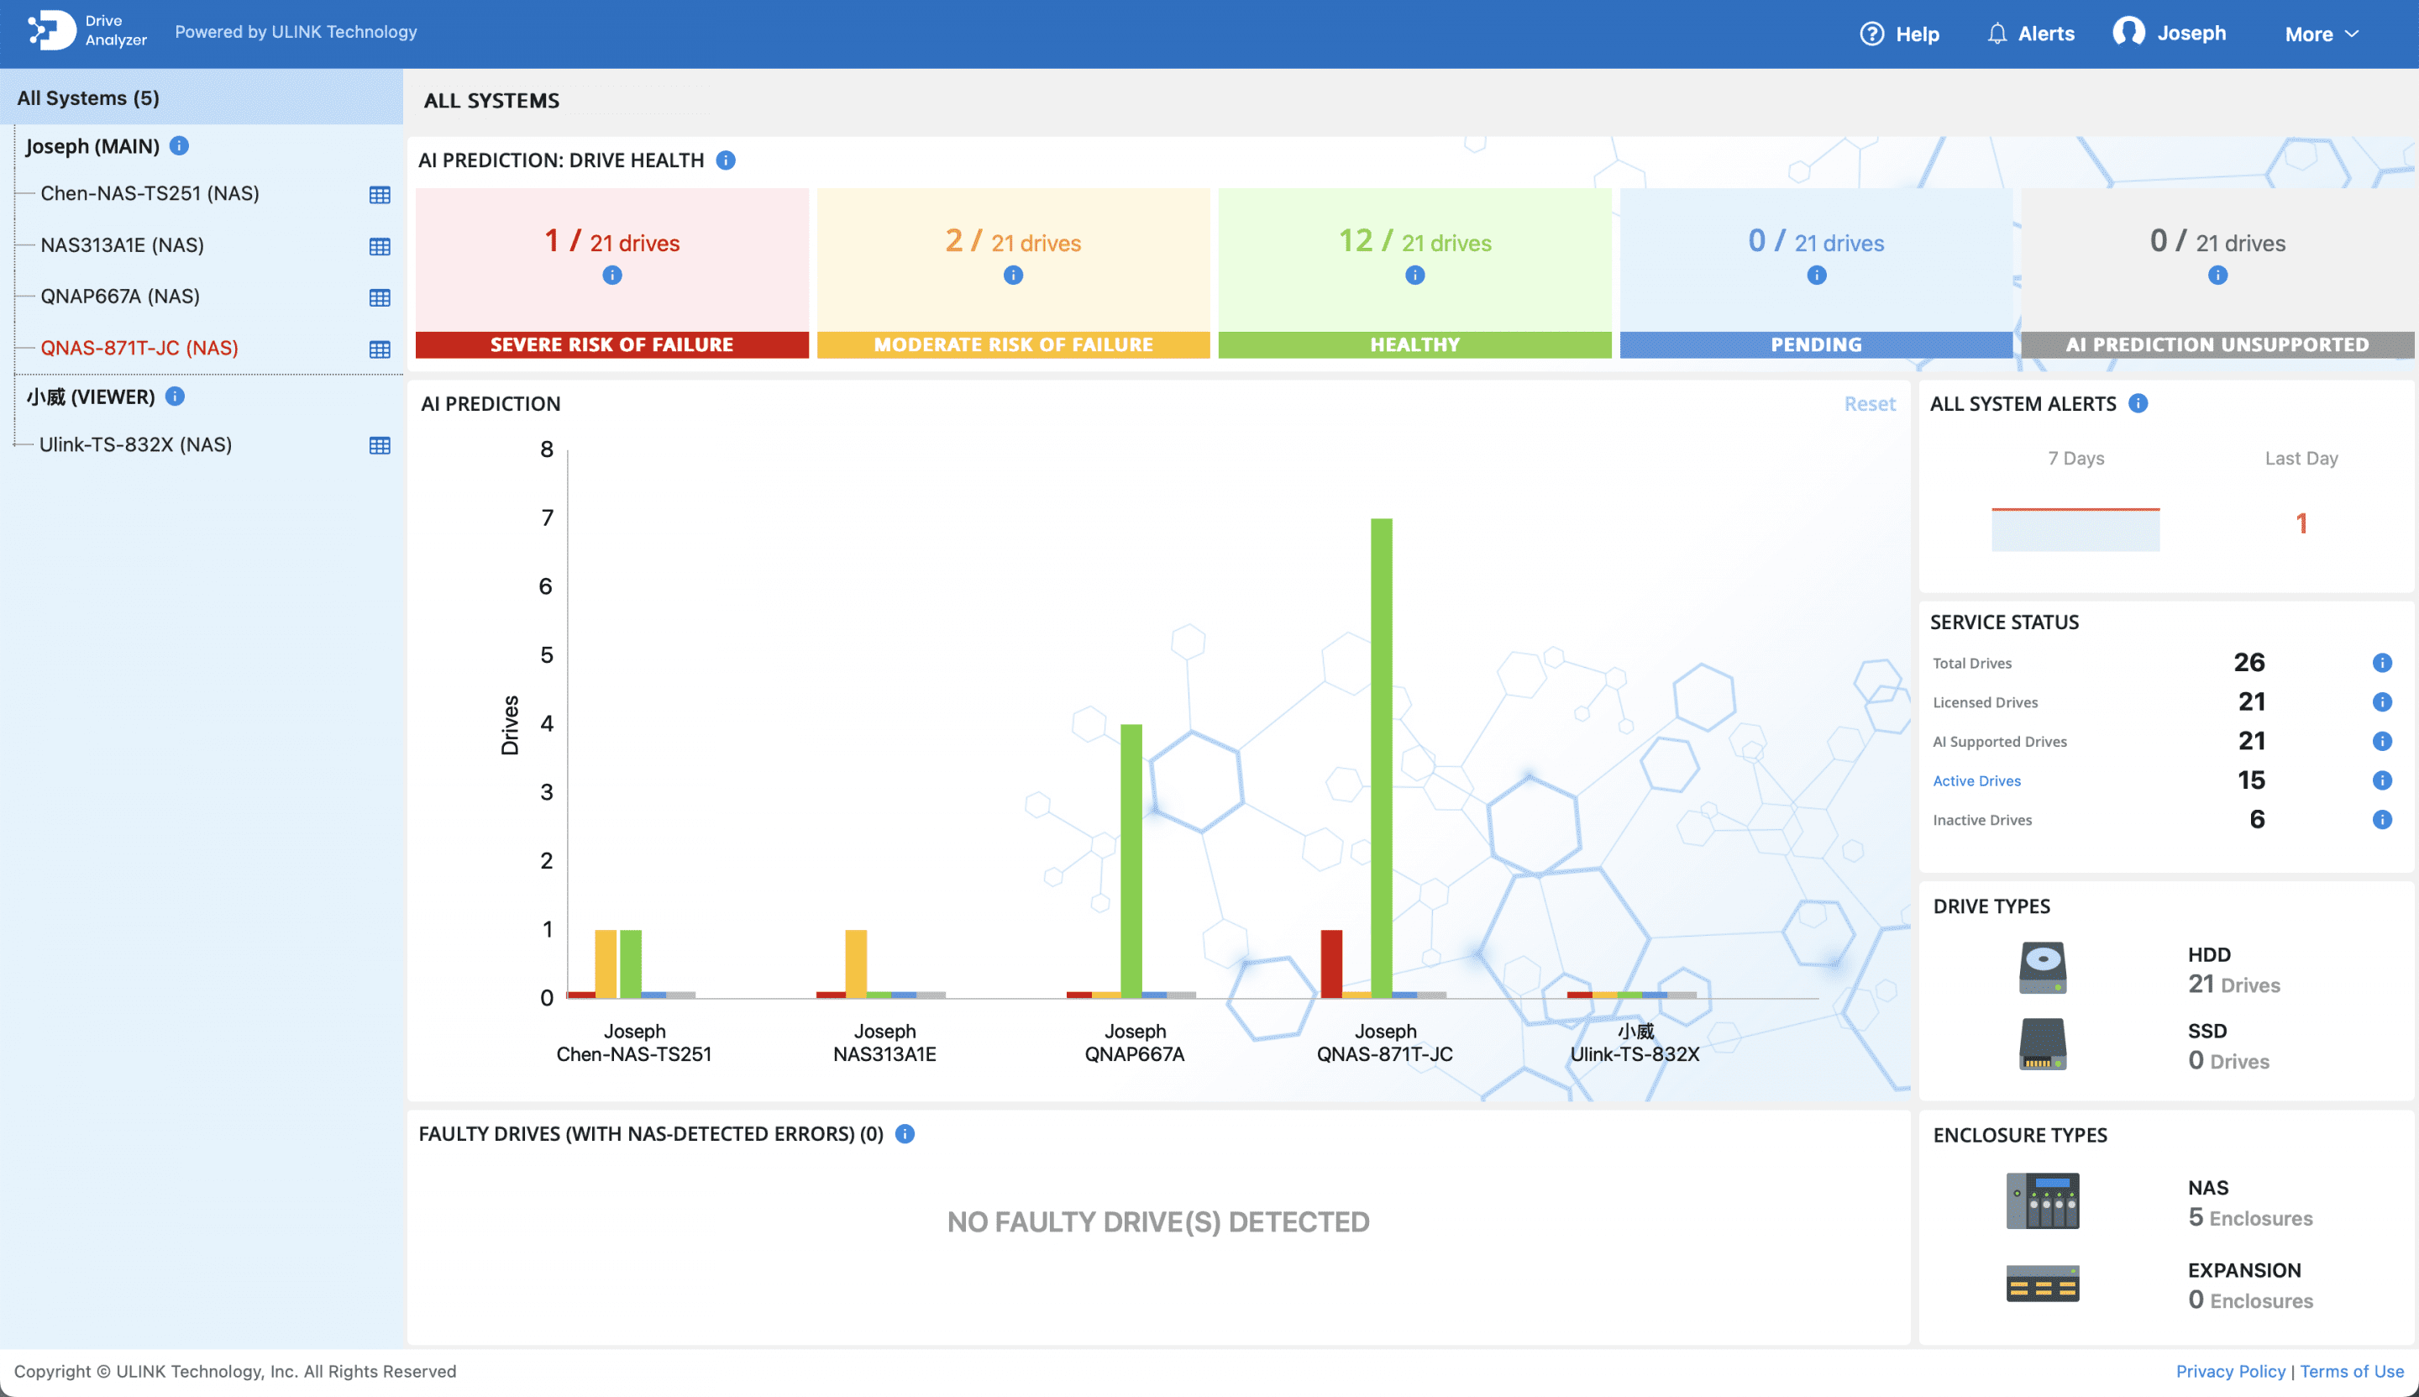The image size is (2419, 1397).
Task: Show info for All System Alerts
Action: pyautogui.click(x=2139, y=404)
